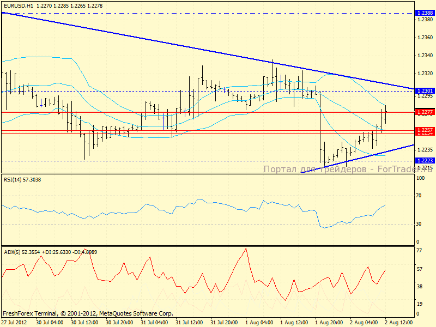This screenshot has width=436, height=327.
Task: Click the 30 Jul 12:00 time label
Action: (84, 323)
